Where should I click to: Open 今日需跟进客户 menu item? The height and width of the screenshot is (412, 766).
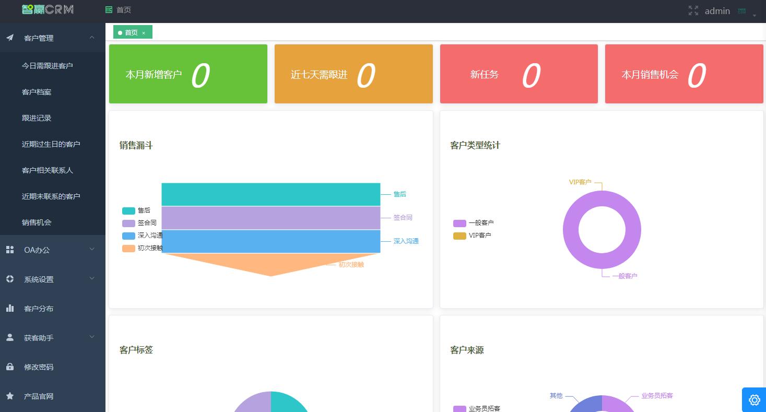coord(52,66)
